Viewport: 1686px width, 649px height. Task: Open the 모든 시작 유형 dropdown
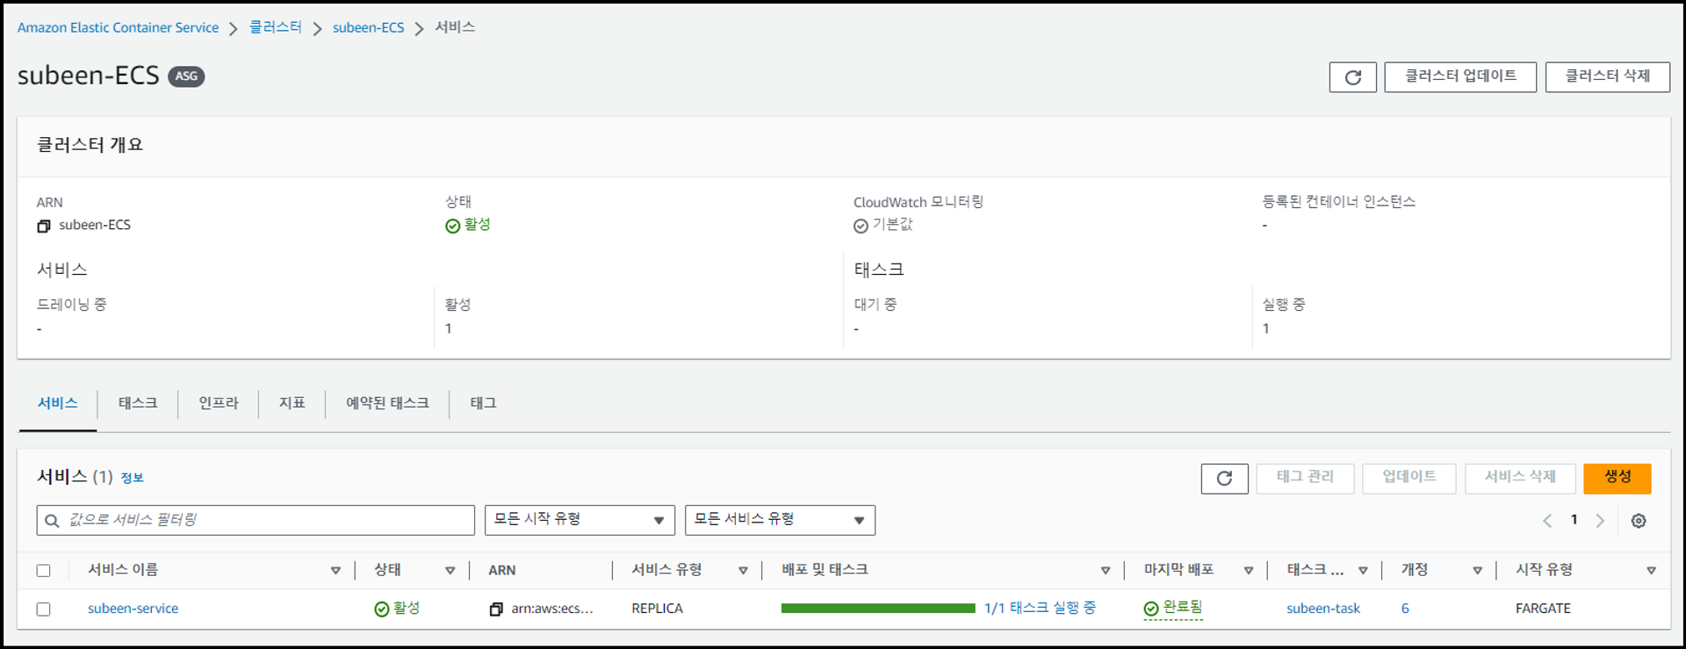(580, 520)
